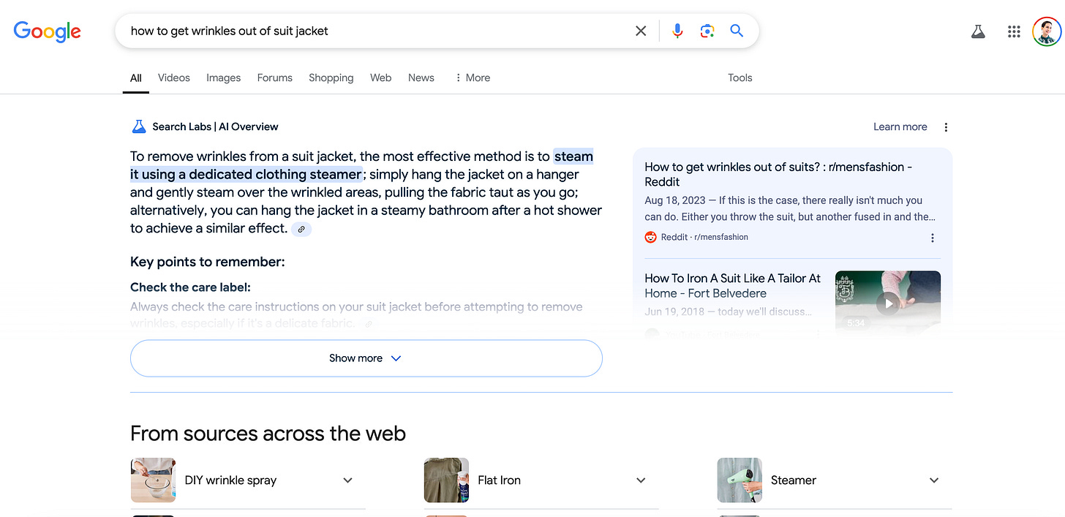Click Search Labs | AI Overview label

pyautogui.click(x=215, y=127)
